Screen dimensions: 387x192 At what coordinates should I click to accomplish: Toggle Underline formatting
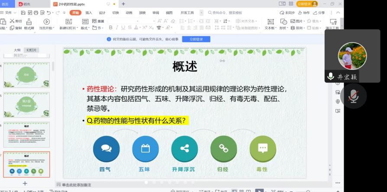123,28
